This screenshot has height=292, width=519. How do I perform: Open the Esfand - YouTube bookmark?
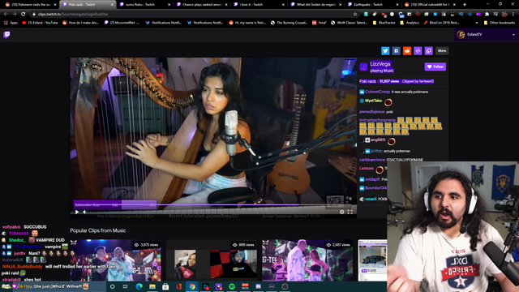(x=40, y=23)
